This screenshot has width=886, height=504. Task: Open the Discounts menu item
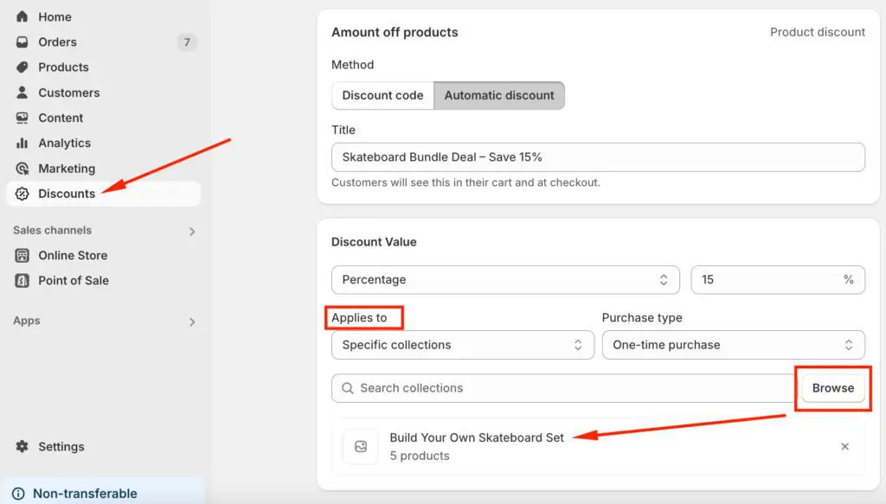point(67,194)
